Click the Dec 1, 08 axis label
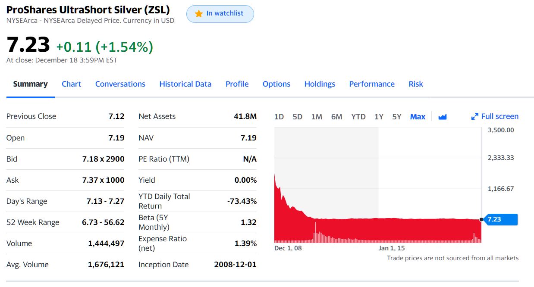 pyautogui.click(x=288, y=248)
